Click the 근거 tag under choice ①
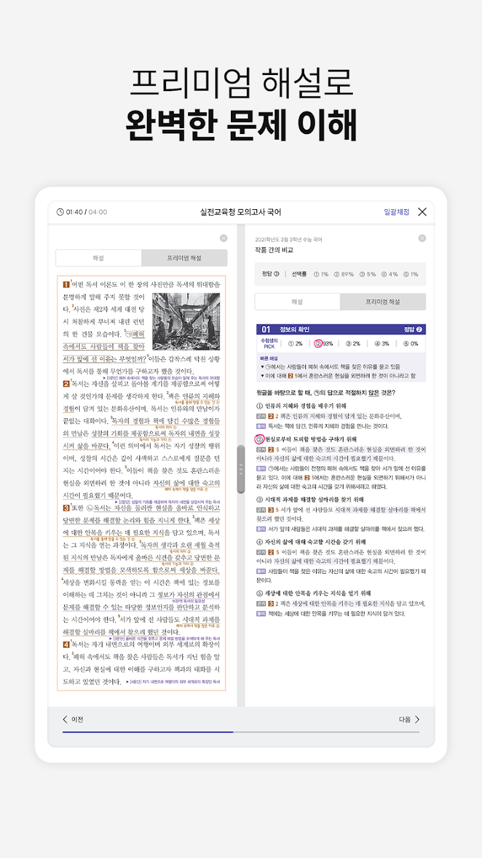The height and width of the screenshot is (858, 482). pyautogui.click(x=261, y=416)
